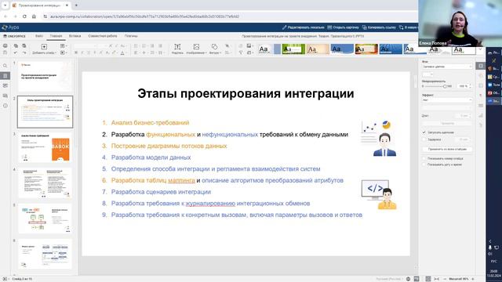The width and height of the screenshot is (502, 282).
Task: Select slide 4 thumbnail
Action: tap(45, 183)
